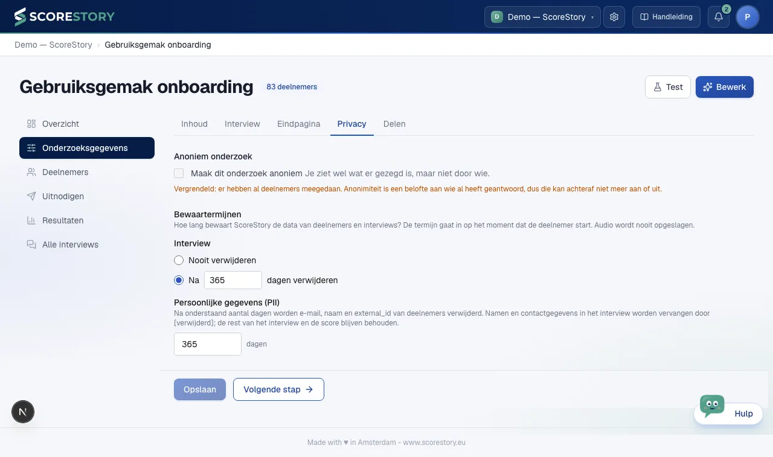Select the Privacy tab
Screen dimensions: 773x457
pyautogui.click(x=352, y=124)
